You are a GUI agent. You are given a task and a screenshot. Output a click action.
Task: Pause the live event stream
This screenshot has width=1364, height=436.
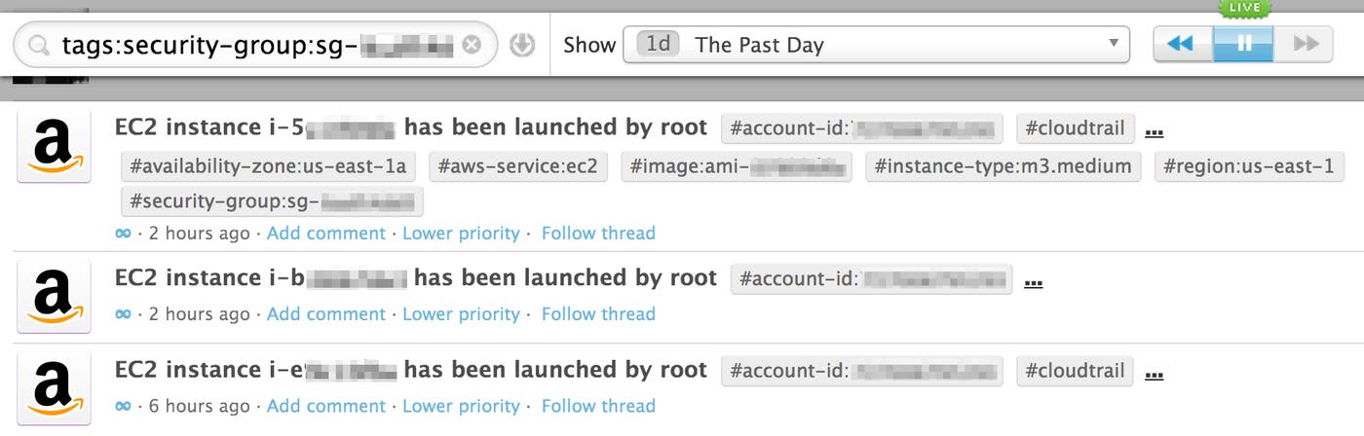pos(1243,44)
